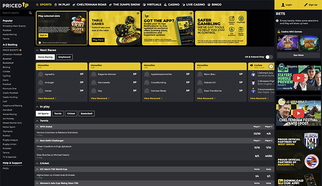The height and width of the screenshot is (186, 322).
Task: Click the jockey silk for Johnny's Jury
Action: tap(253, 74)
